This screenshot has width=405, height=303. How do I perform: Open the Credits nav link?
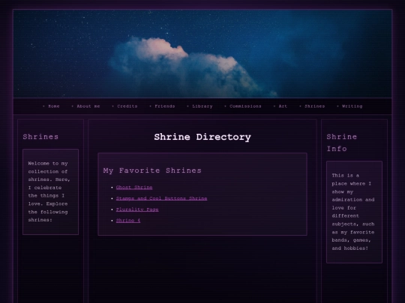coord(127,106)
